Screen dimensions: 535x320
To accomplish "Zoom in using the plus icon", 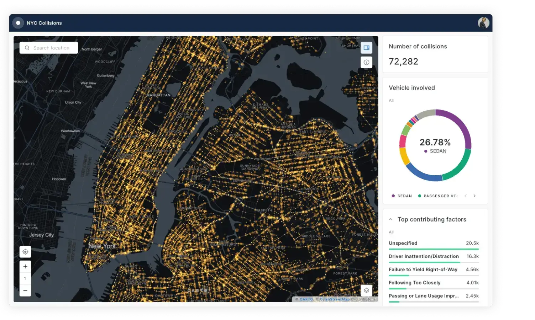I will [x=25, y=266].
